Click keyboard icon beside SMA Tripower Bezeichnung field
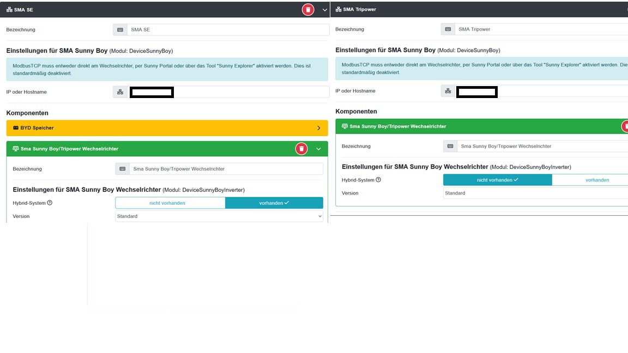Viewport: 628px width, 353px height. coord(448,29)
